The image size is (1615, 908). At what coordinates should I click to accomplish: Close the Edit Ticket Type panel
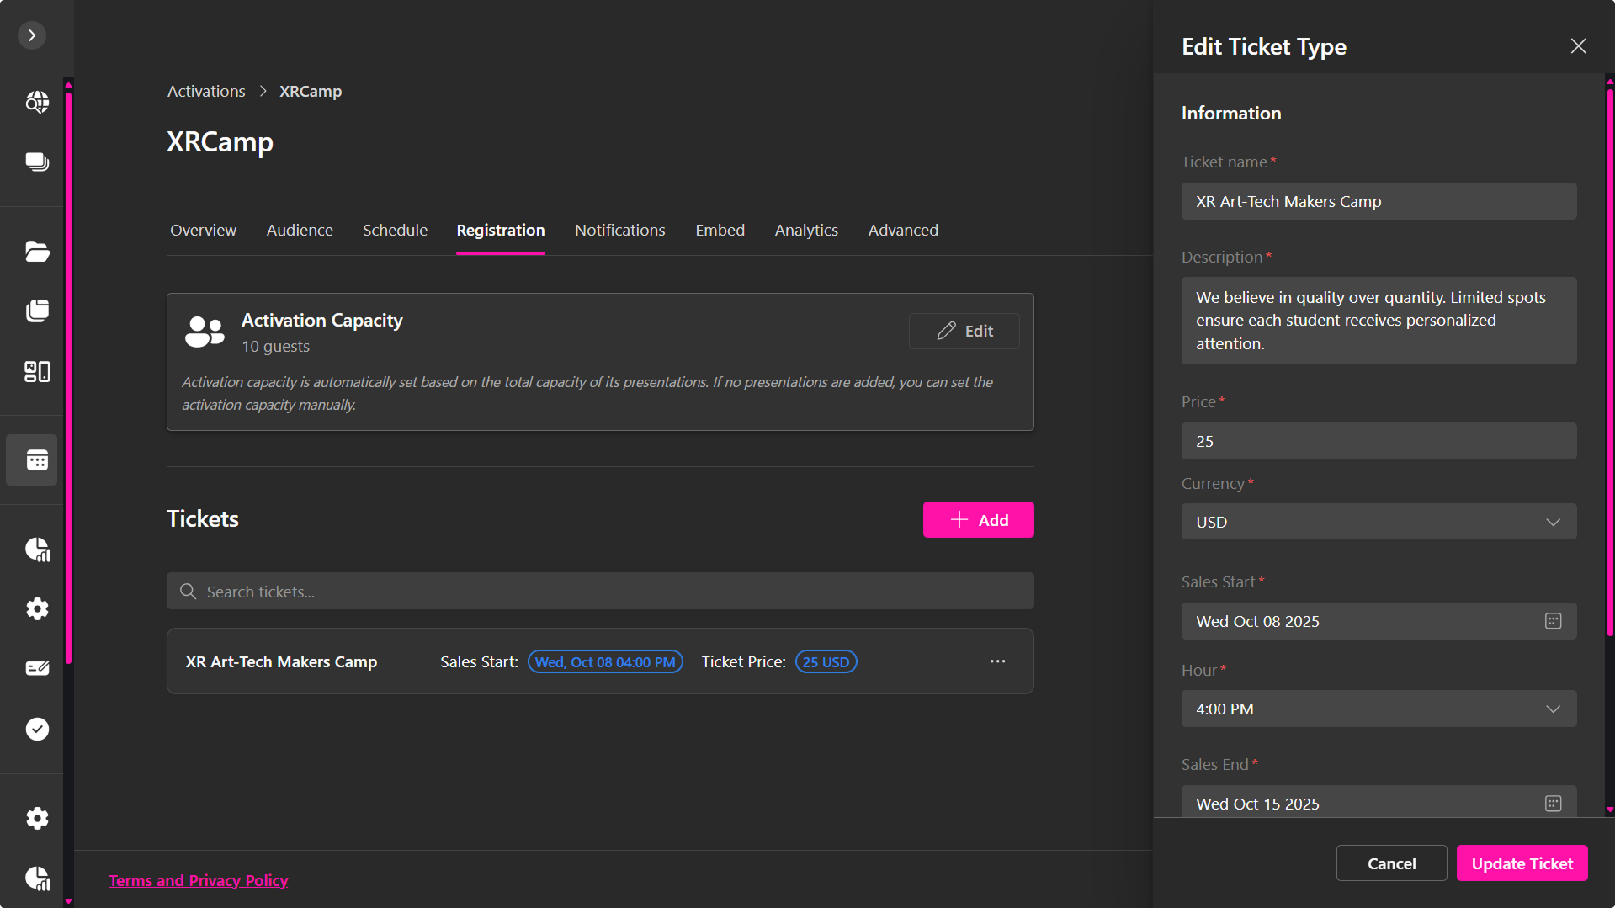tap(1578, 46)
